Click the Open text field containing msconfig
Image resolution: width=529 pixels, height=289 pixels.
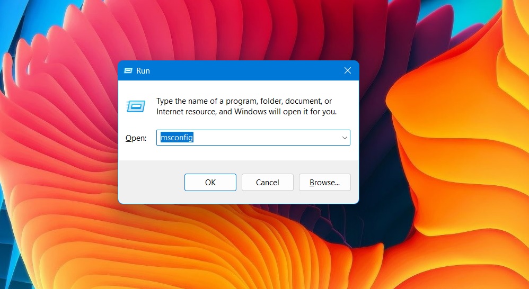coord(253,138)
